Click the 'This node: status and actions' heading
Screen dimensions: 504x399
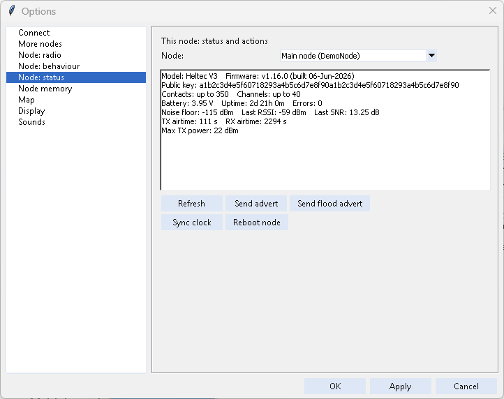click(214, 41)
